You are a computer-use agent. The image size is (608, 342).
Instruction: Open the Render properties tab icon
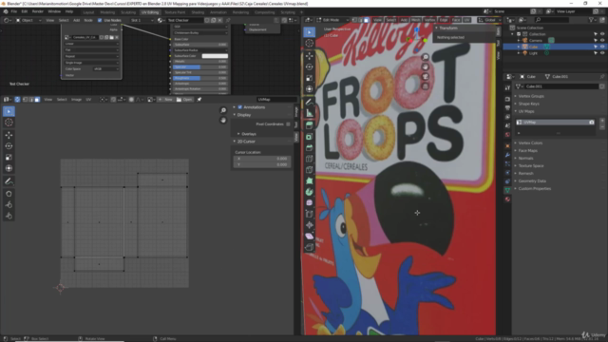[x=507, y=99]
